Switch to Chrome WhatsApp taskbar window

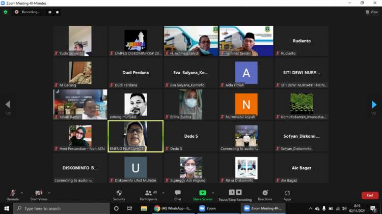click(173, 208)
